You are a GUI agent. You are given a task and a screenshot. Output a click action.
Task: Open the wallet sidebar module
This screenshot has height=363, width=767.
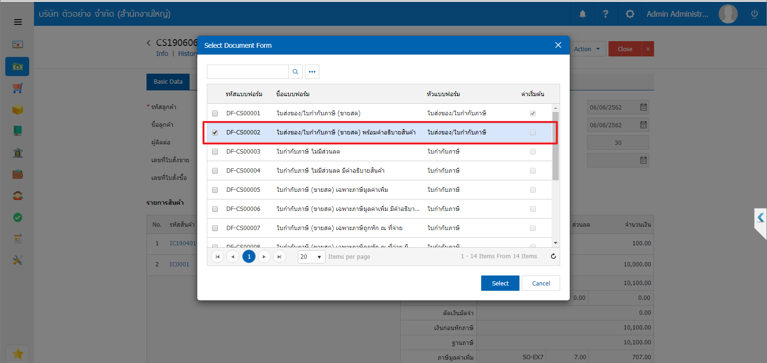tap(18, 175)
